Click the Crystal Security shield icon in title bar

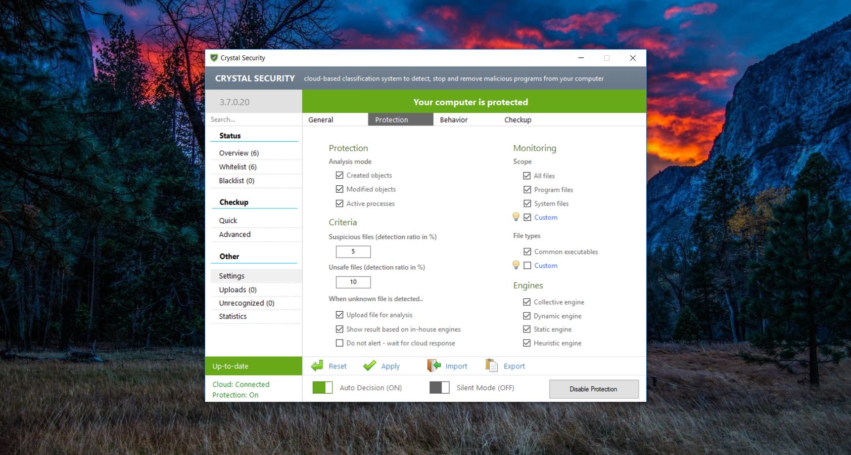[214, 58]
